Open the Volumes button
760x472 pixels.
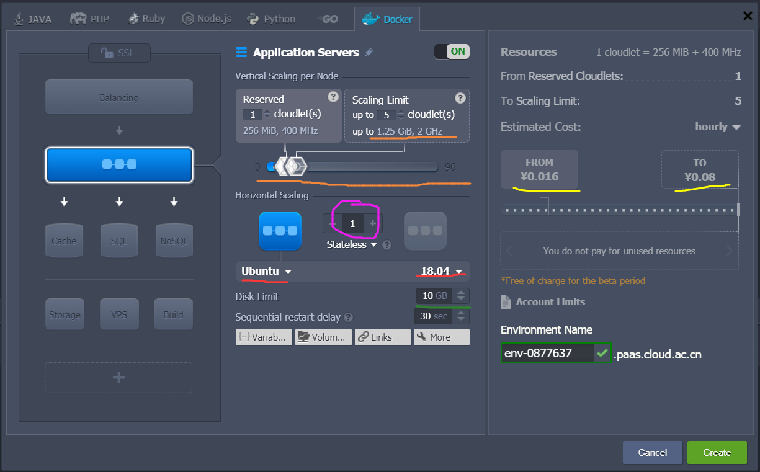(x=323, y=337)
